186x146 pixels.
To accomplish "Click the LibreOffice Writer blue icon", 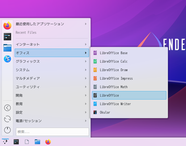I will (95, 104).
